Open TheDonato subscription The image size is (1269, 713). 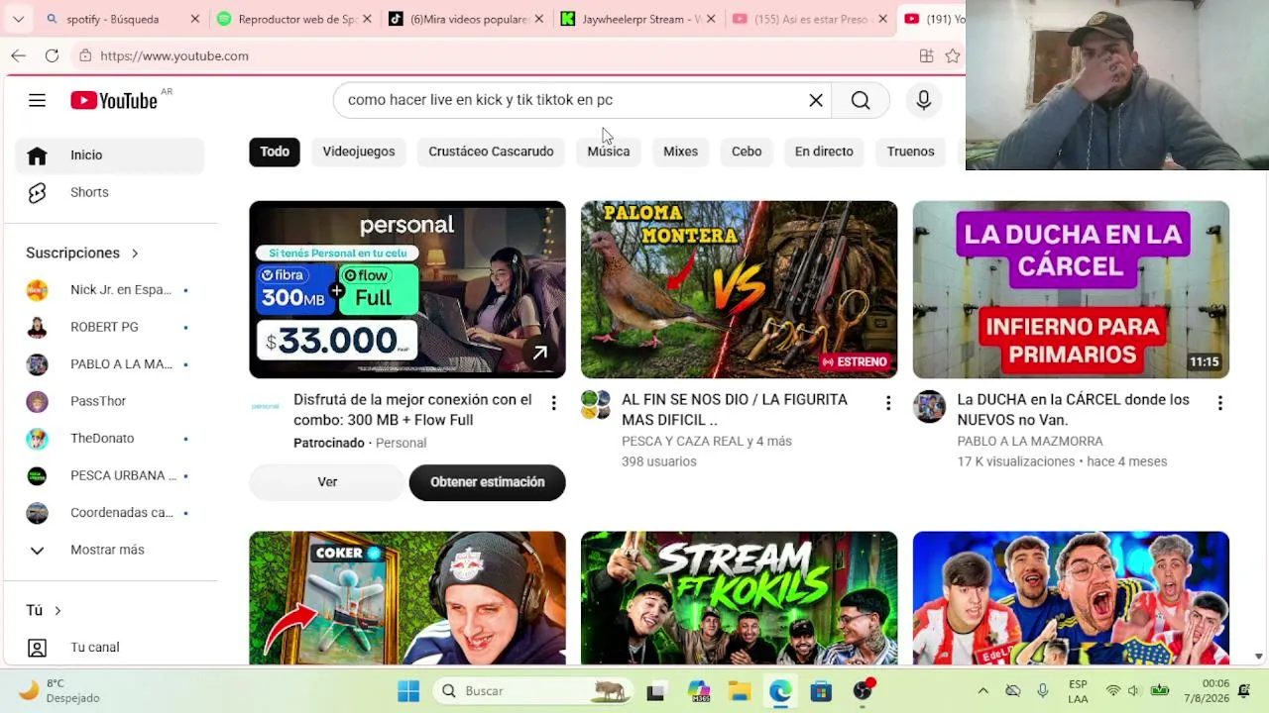pos(109,439)
